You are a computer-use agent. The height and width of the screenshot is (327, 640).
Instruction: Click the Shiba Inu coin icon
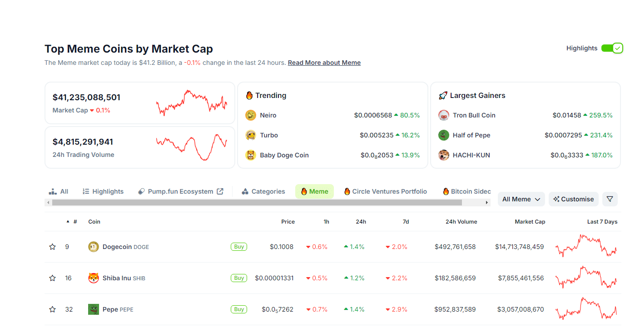coord(94,278)
